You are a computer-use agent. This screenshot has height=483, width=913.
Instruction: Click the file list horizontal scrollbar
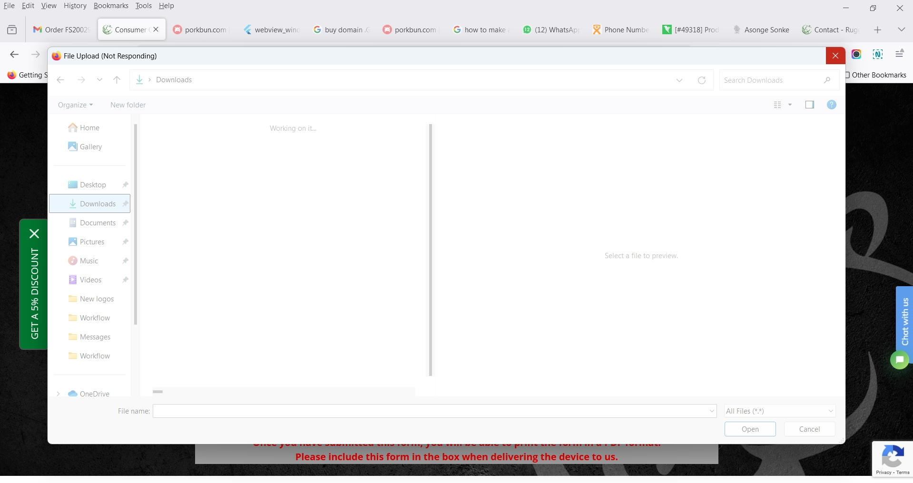pyautogui.click(x=158, y=392)
